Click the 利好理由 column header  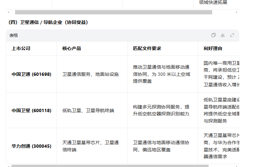(219, 48)
